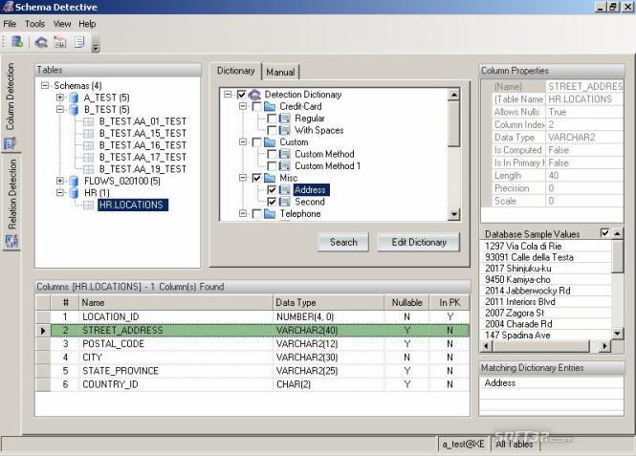This screenshot has height=456, width=636.
Task: Collapse the B_TEST schema node
Action: point(60,109)
